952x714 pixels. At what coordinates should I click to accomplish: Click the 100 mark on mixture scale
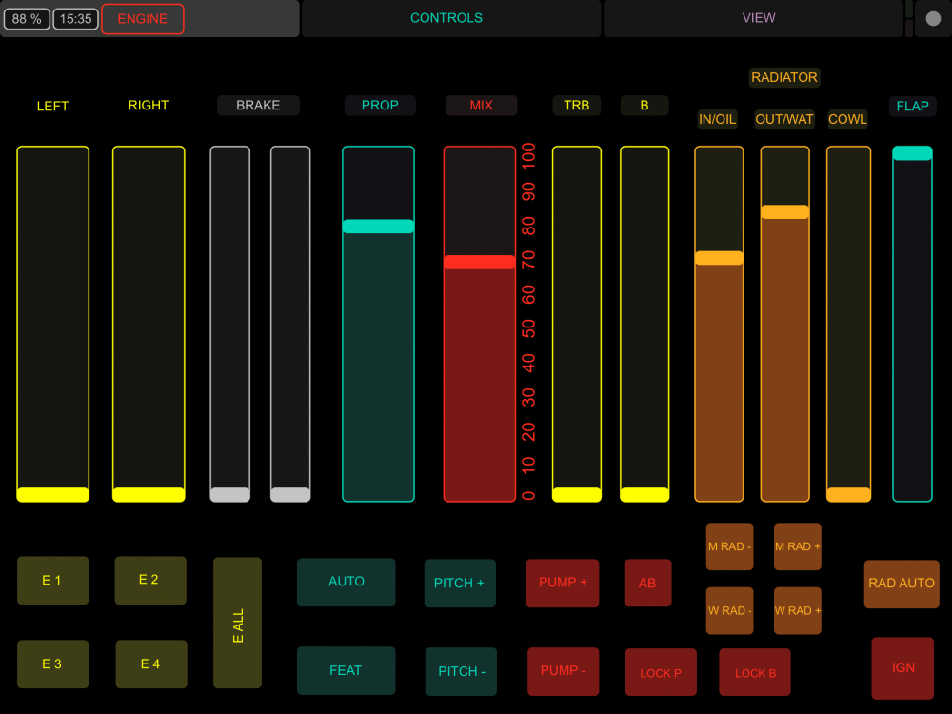tap(528, 156)
